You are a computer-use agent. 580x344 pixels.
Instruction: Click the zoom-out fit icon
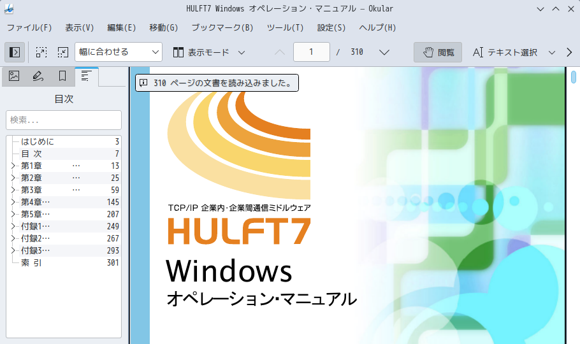pyautogui.click(x=63, y=52)
